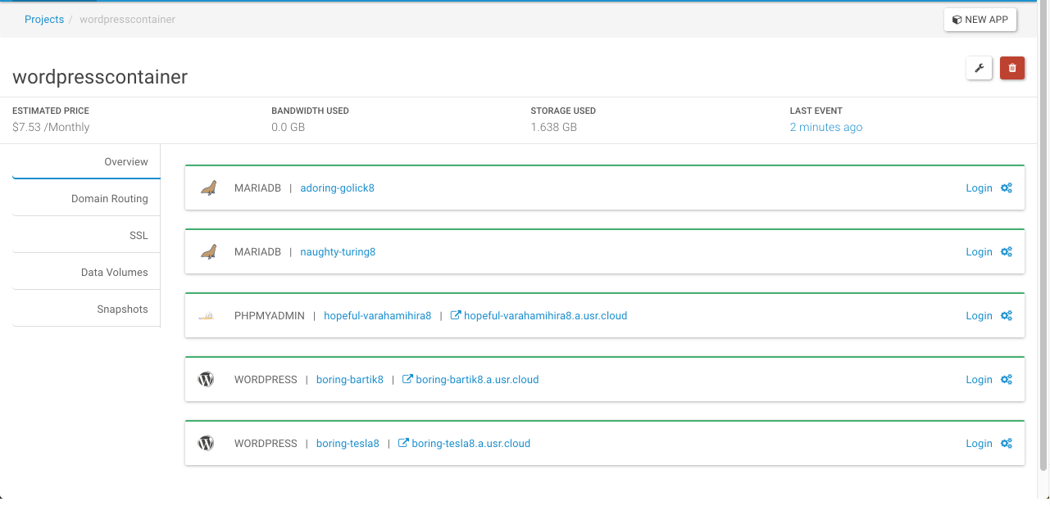
Task: Login to naughty-turing8 MariaDB
Action: (979, 251)
